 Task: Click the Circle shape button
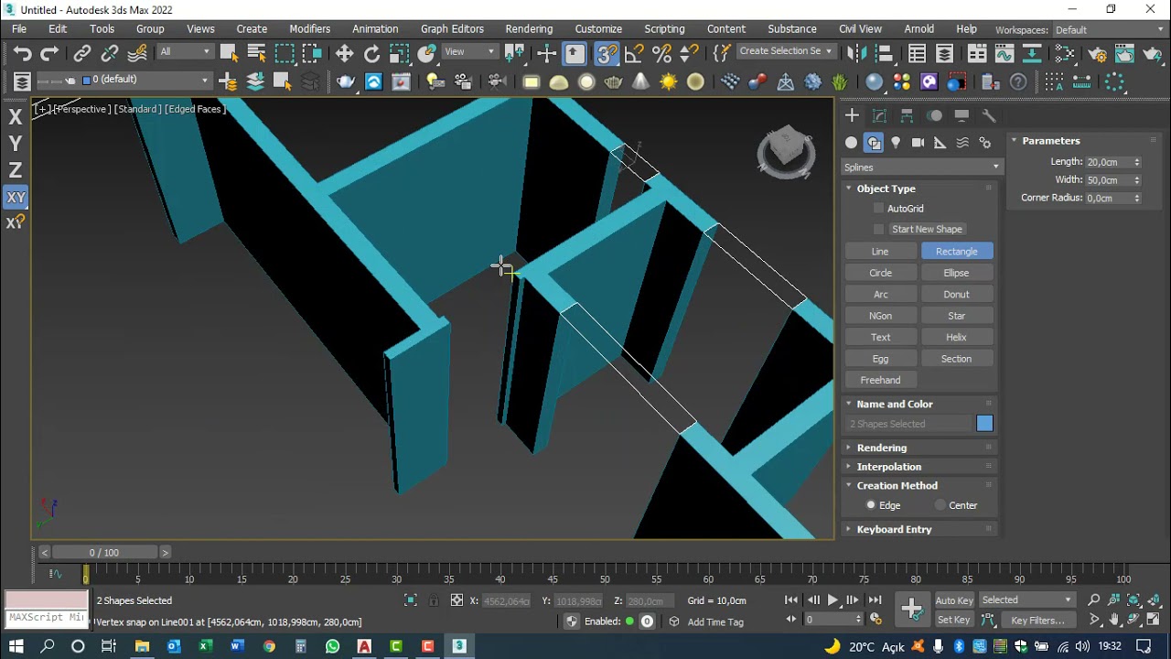click(x=880, y=273)
